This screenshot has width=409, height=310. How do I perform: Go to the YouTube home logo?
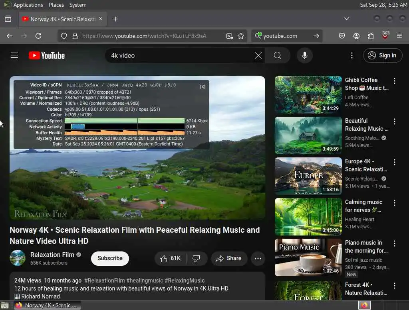(x=47, y=55)
